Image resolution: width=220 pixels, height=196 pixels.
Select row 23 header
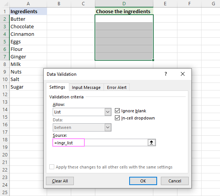click(x=5, y=177)
